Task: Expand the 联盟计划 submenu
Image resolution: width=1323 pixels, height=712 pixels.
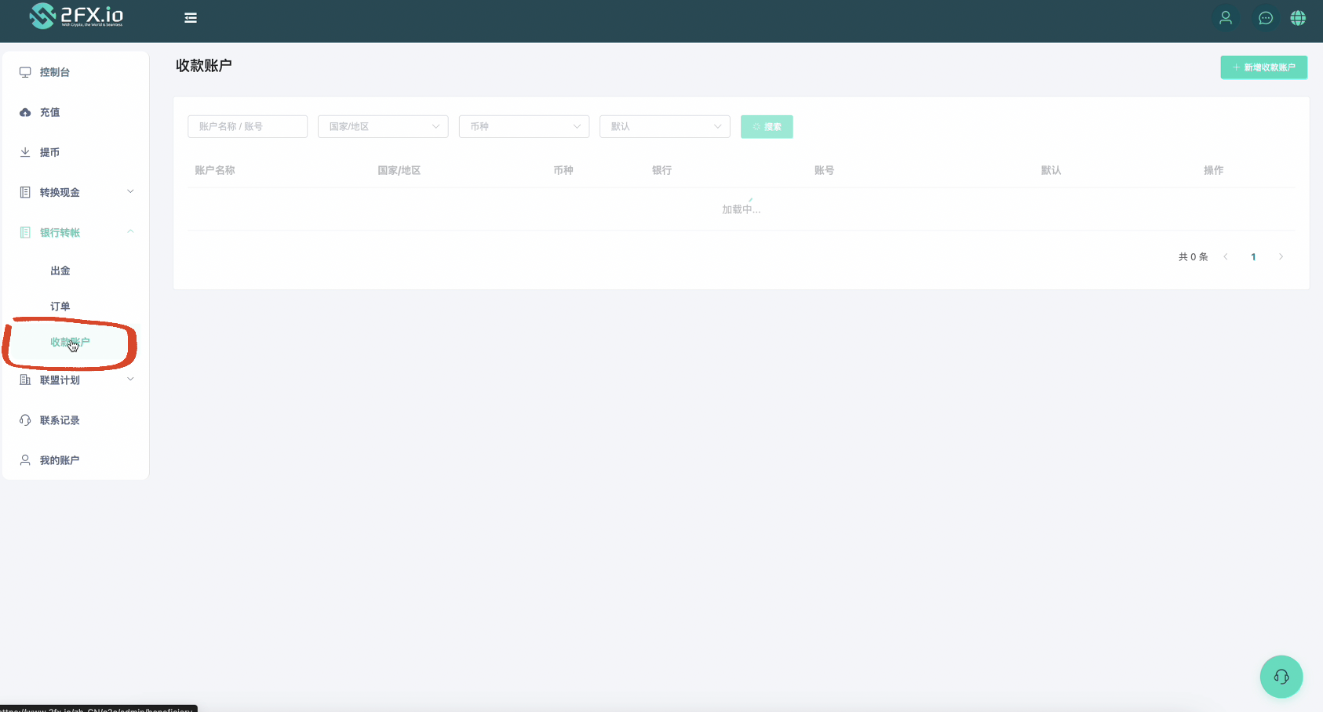Action: tap(75, 380)
